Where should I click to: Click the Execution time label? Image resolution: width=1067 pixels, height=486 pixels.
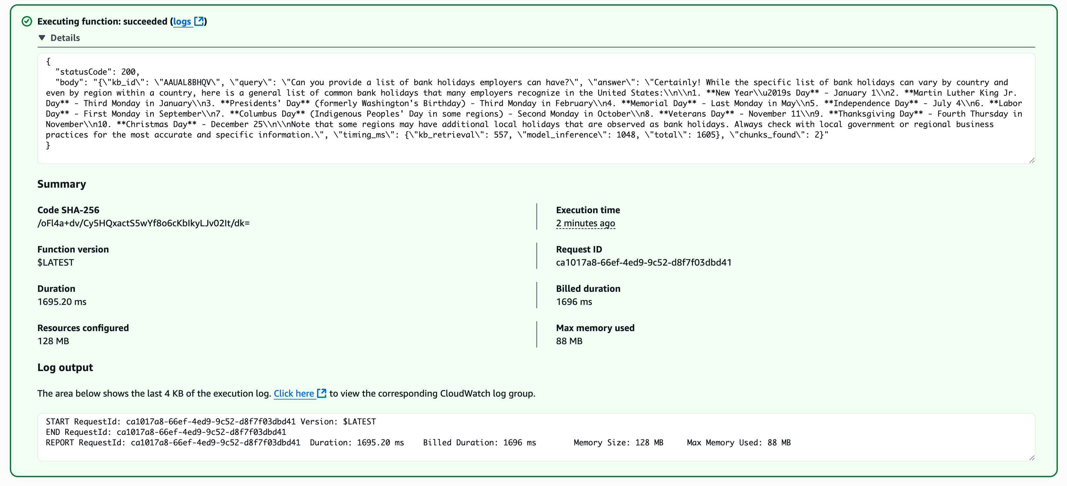click(x=588, y=210)
